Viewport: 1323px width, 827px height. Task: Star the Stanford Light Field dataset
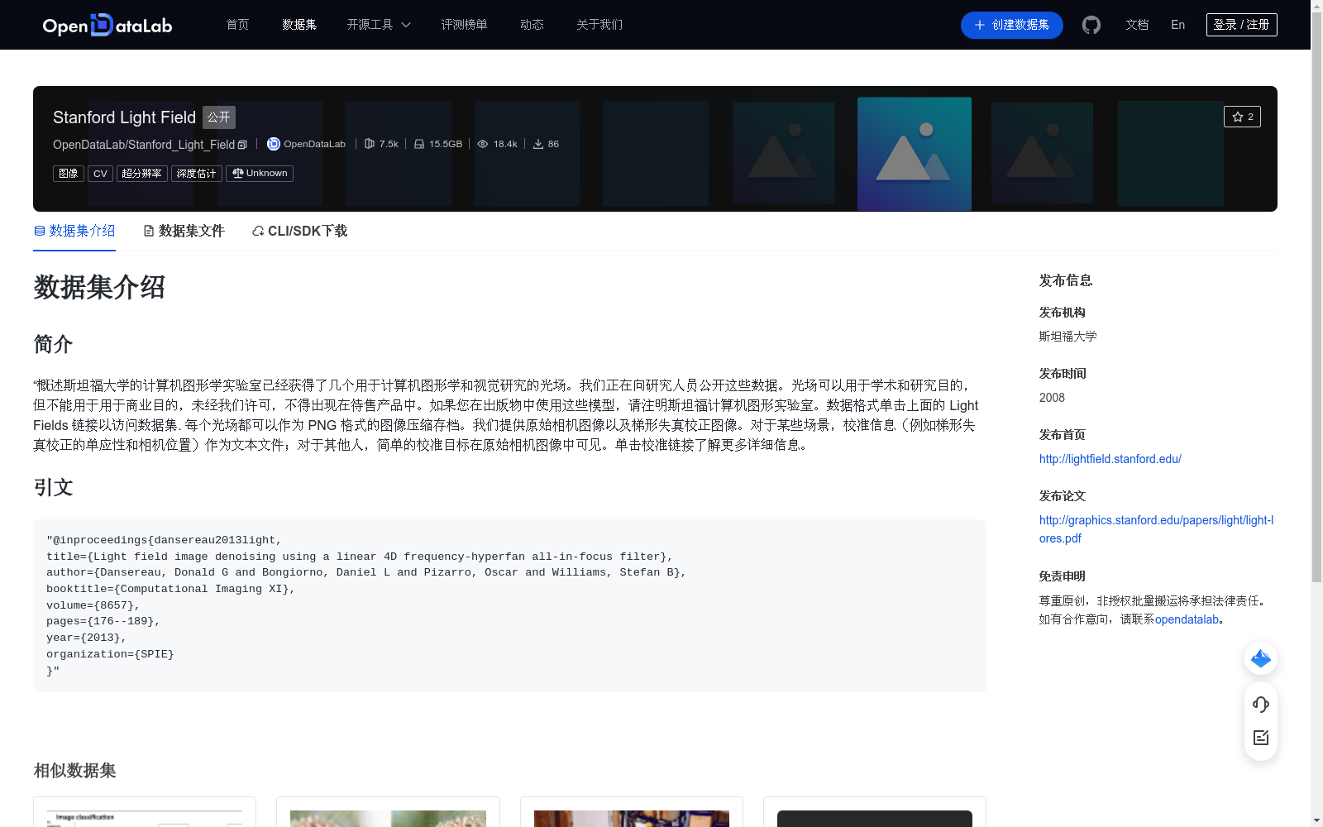pyautogui.click(x=1242, y=117)
